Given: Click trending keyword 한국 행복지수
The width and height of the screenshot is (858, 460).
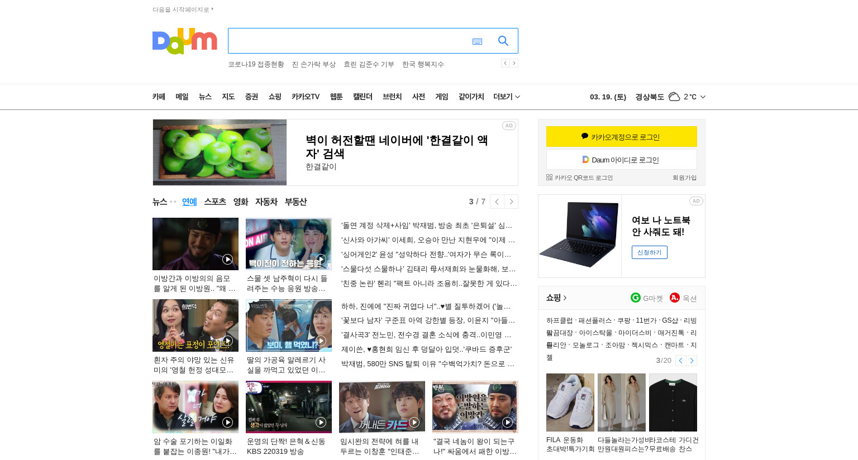Looking at the screenshot, I should (423, 64).
